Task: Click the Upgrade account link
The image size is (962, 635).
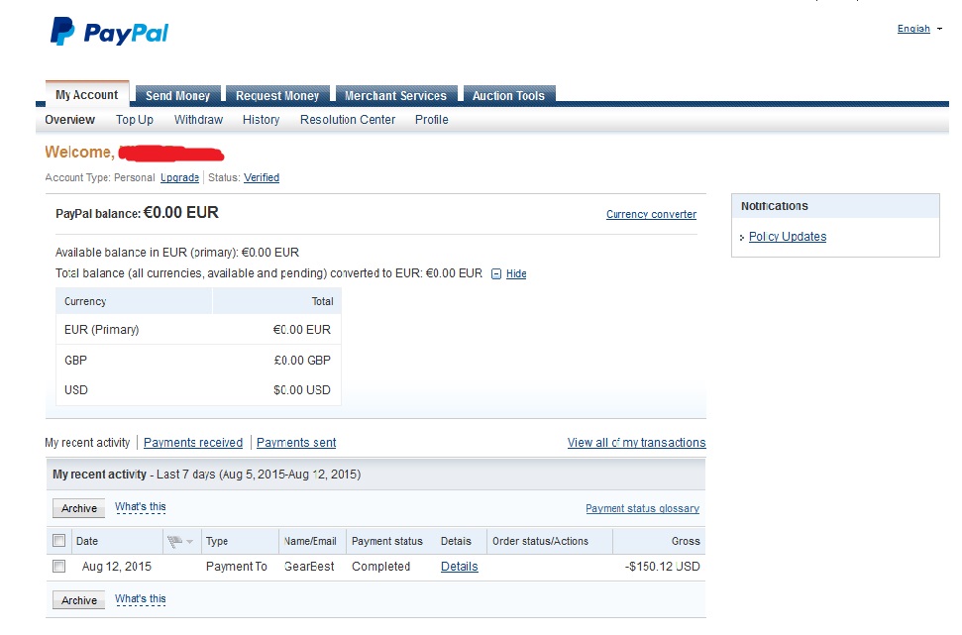Action: (x=179, y=177)
